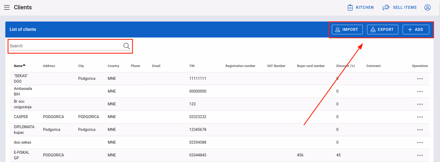Click the magnifier search icon
Image resolution: width=440 pixels, height=162 pixels.
(127, 46)
